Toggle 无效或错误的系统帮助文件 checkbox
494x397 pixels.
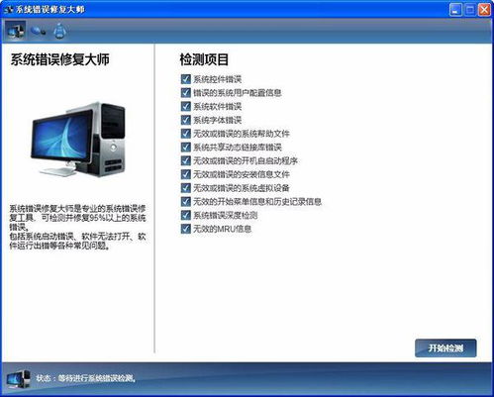(186, 134)
